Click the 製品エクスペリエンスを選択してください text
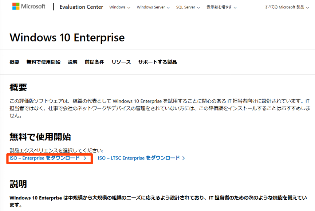315x211 pixels. click(56, 151)
